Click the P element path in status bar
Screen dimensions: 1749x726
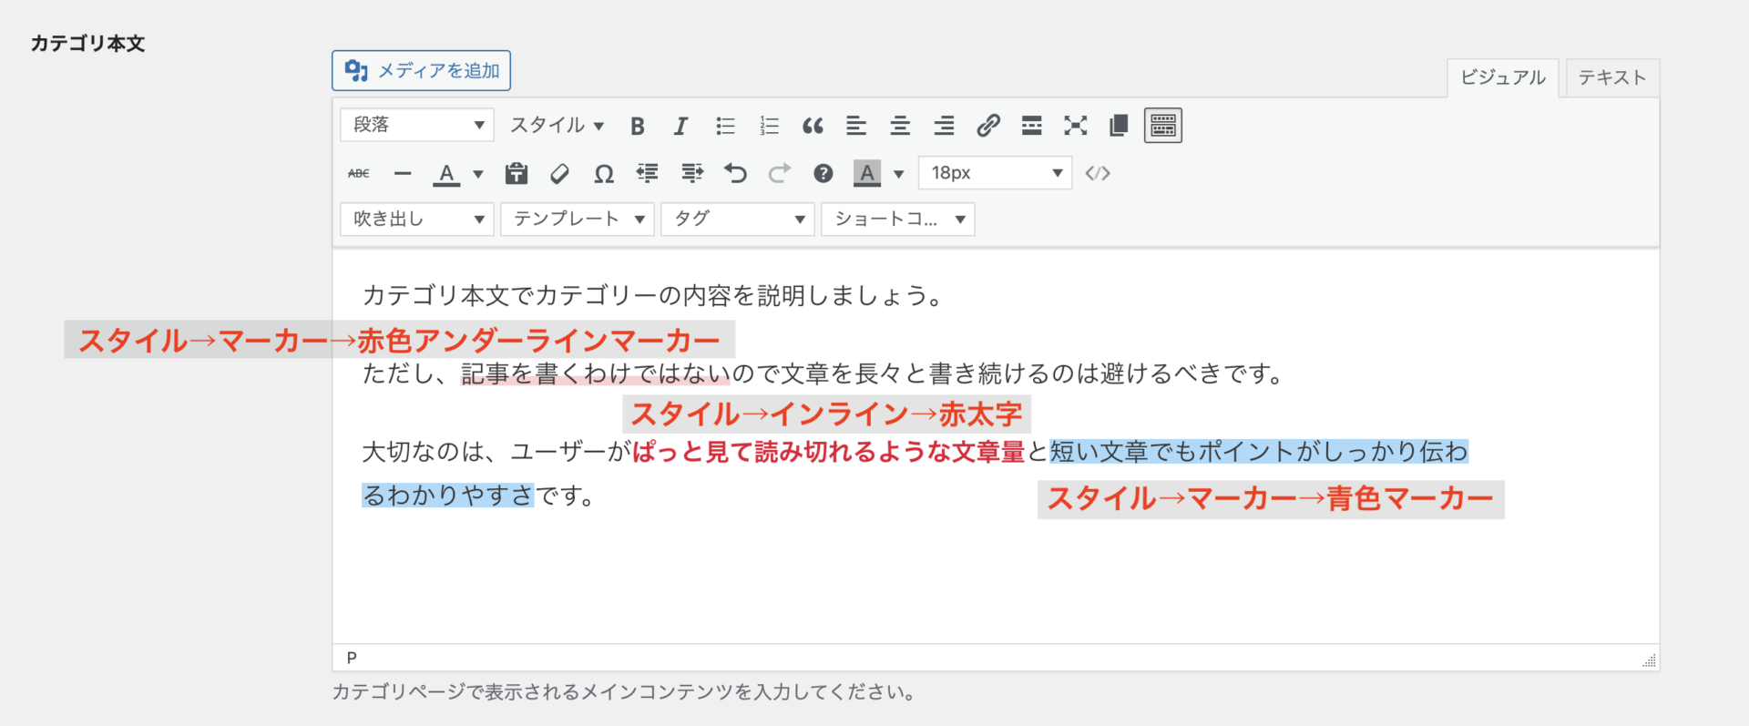[x=352, y=658]
